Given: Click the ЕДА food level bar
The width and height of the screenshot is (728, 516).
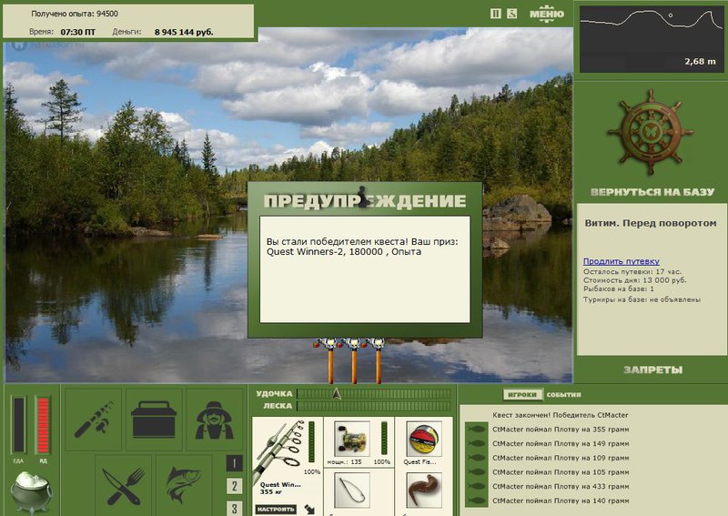Looking at the screenshot, I should (18, 424).
